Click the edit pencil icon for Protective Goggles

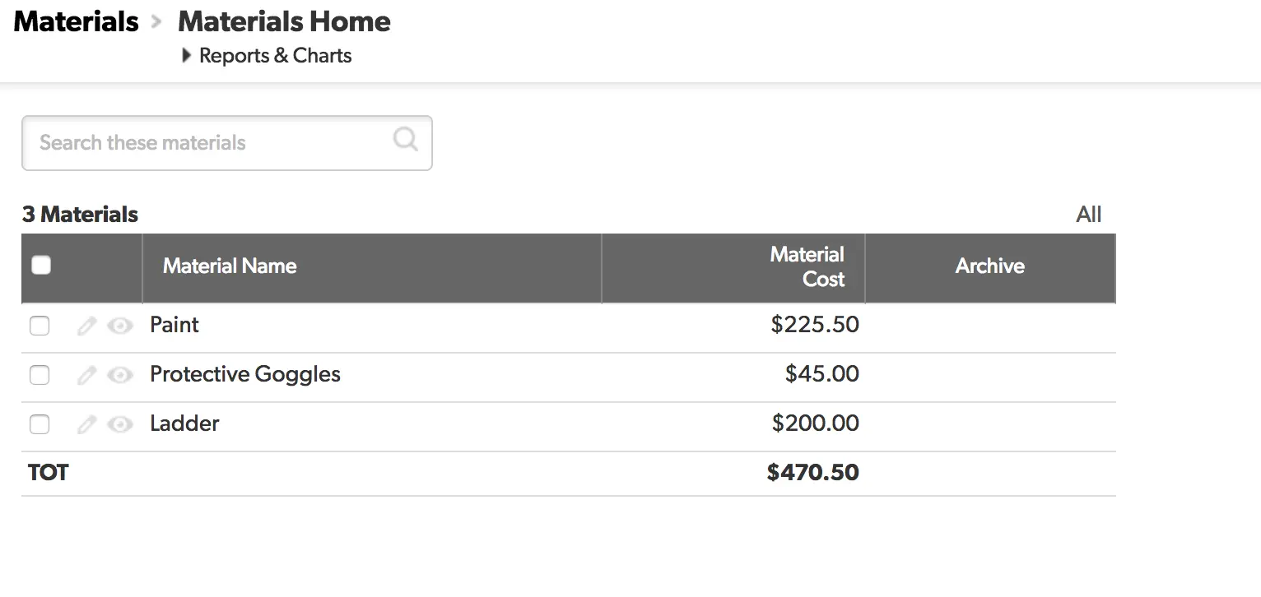[86, 374]
